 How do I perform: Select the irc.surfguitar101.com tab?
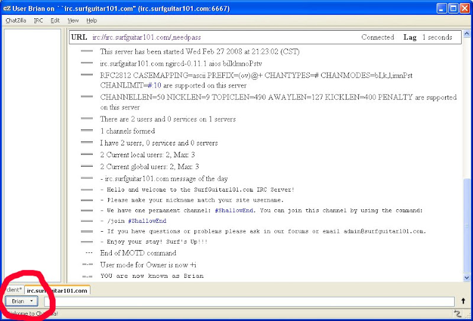click(x=57, y=291)
